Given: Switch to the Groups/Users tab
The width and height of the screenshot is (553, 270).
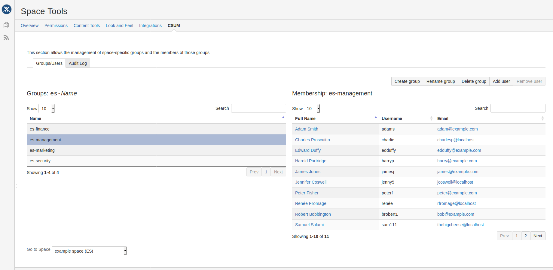Looking at the screenshot, I should 49,63.
